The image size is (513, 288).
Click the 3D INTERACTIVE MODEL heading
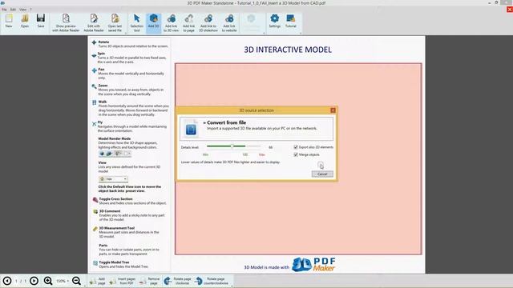click(x=288, y=50)
